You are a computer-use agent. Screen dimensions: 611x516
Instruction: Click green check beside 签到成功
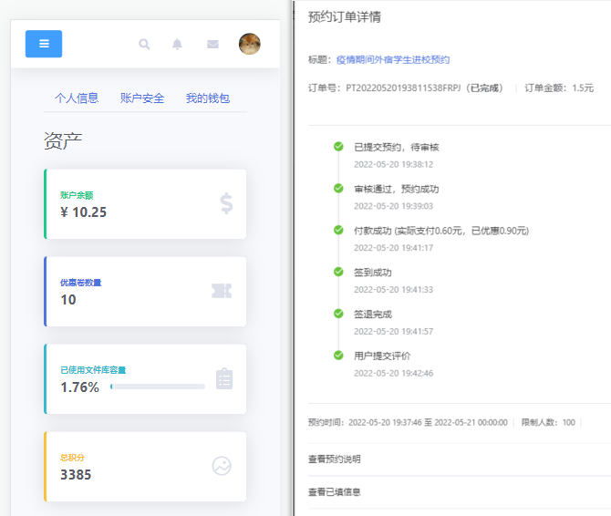click(x=338, y=272)
